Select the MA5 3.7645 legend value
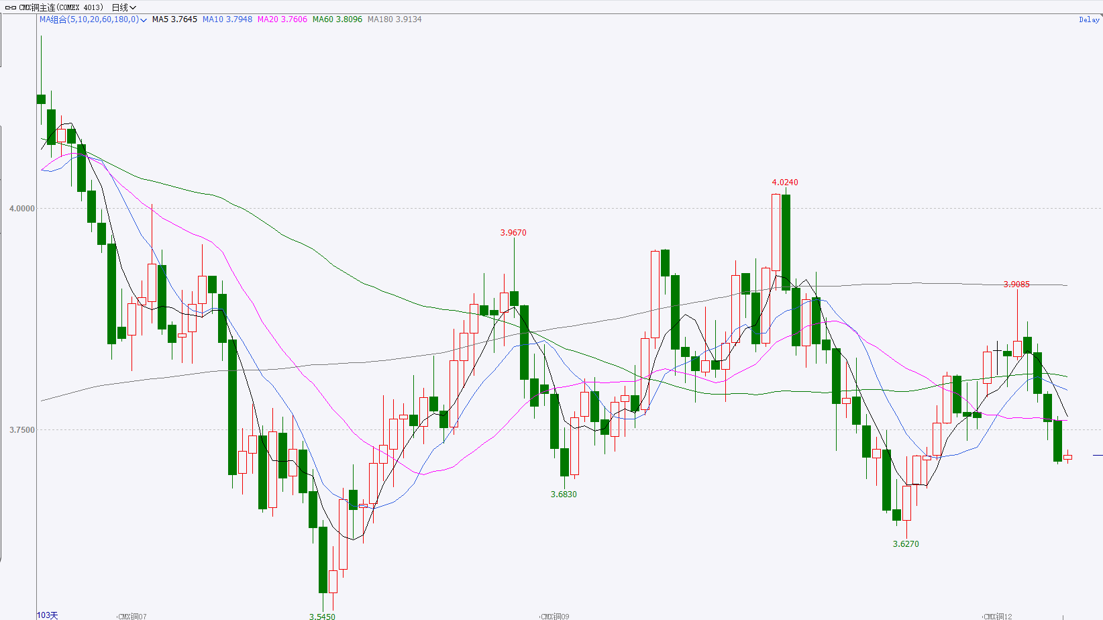Viewport: 1103px width, 620px height. (x=174, y=19)
